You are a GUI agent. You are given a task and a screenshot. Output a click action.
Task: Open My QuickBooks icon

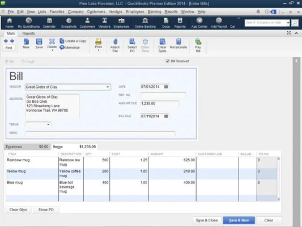click(x=29, y=23)
